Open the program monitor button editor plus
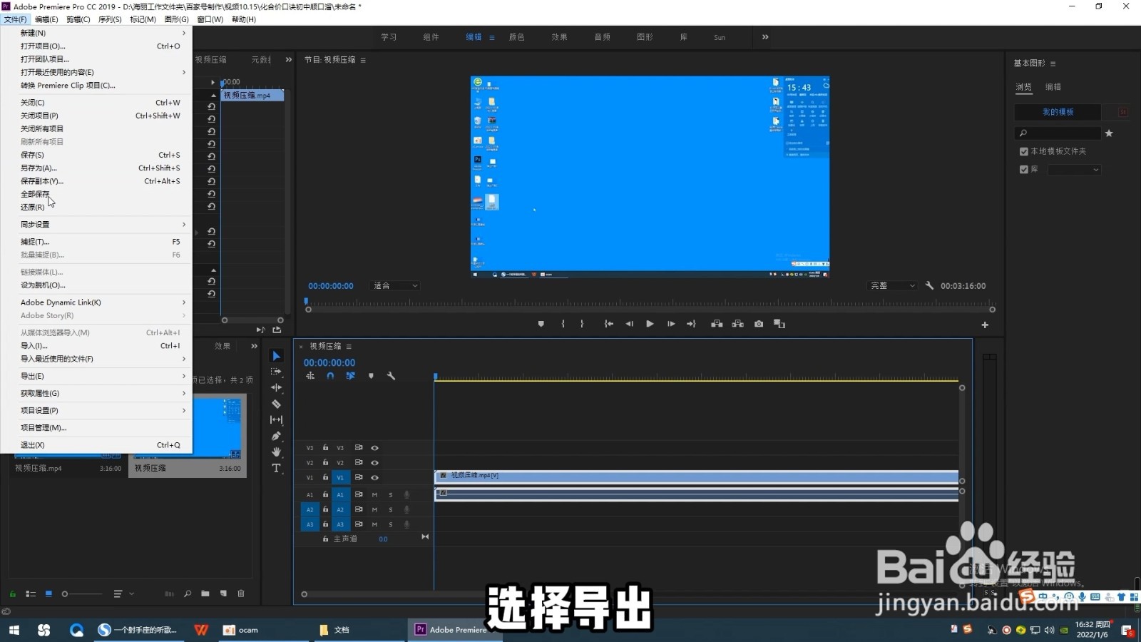 click(x=985, y=325)
